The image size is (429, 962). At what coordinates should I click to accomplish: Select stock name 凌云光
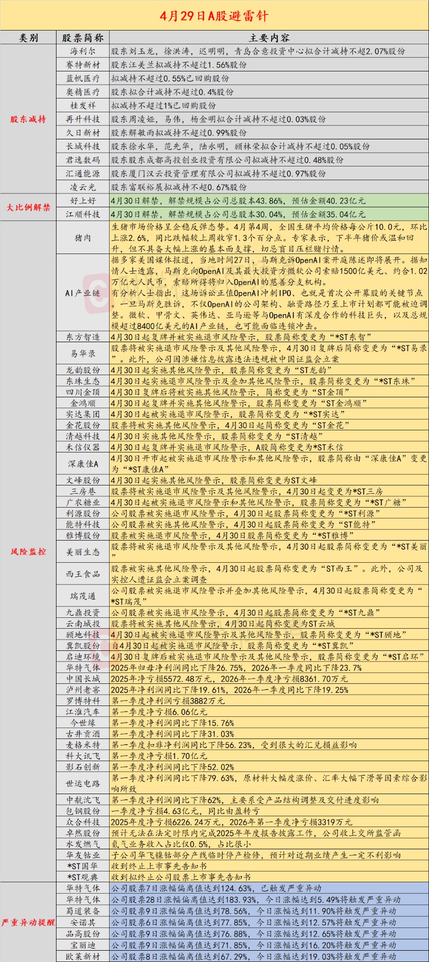[x=83, y=187]
